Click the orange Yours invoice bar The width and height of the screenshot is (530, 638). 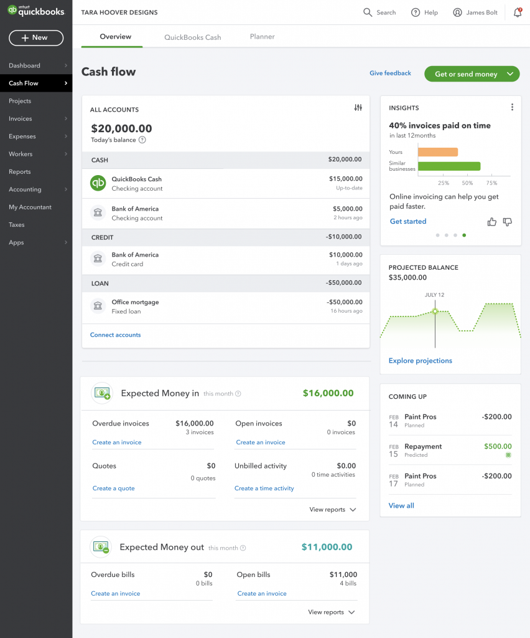pyautogui.click(x=438, y=152)
